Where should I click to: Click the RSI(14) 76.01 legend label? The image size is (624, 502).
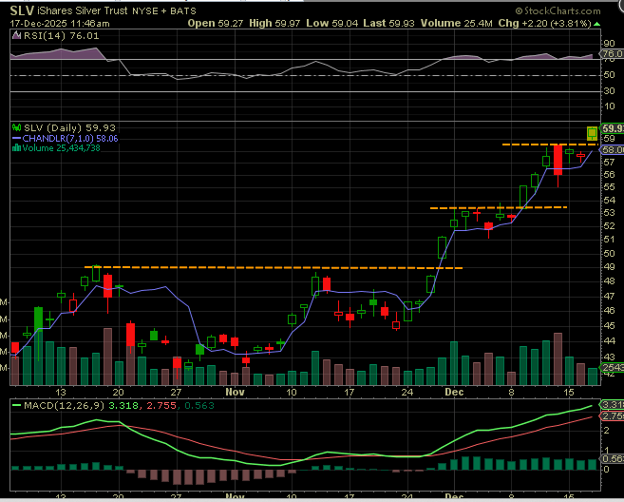click(x=62, y=36)
